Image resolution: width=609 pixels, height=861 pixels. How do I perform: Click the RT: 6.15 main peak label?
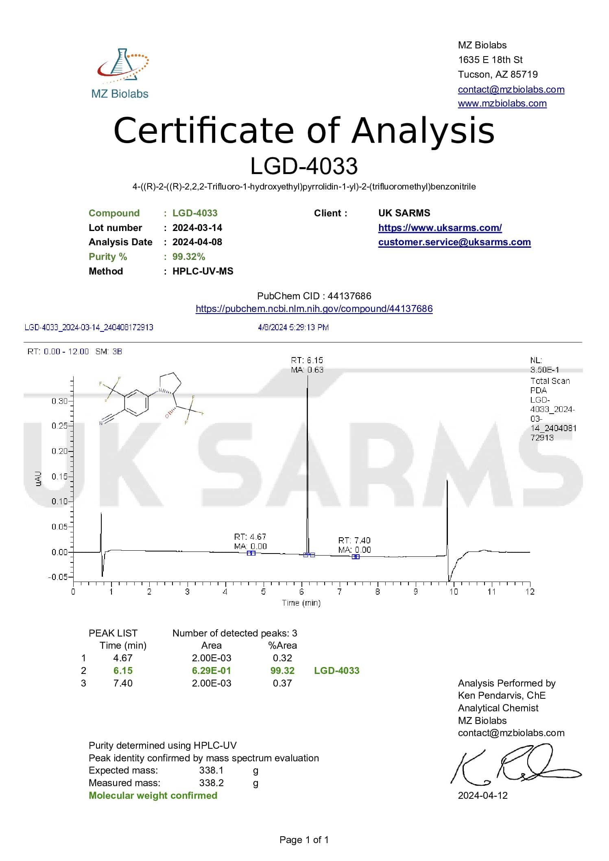[307, 360]
